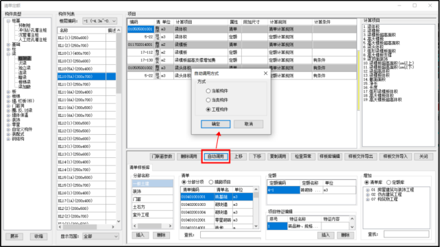Image resolution: width=440 pixels, height=247 pixels.
Task: Click the 样板文件导出 button
Action: pyautogui.click(x=360, y=157)
